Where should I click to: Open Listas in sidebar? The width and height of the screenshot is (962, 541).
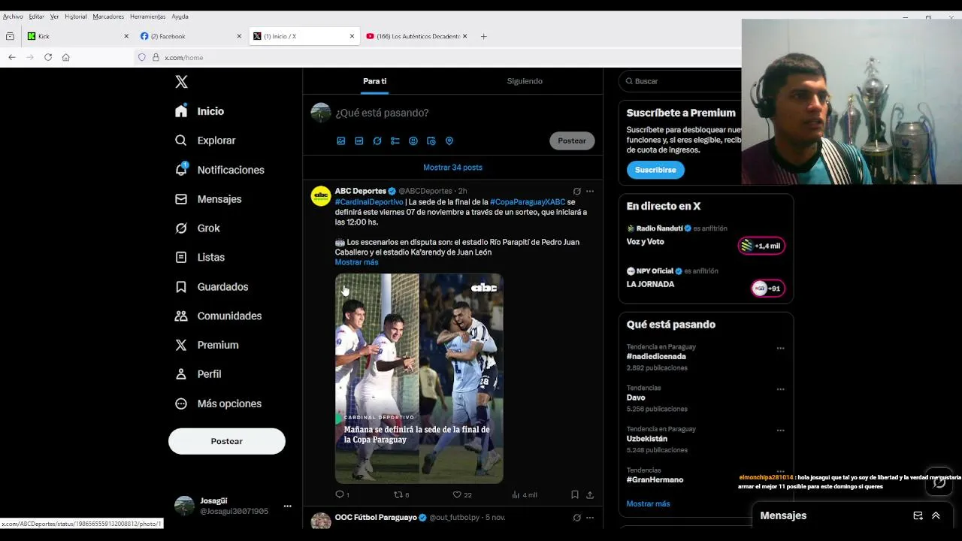point(199,257)
